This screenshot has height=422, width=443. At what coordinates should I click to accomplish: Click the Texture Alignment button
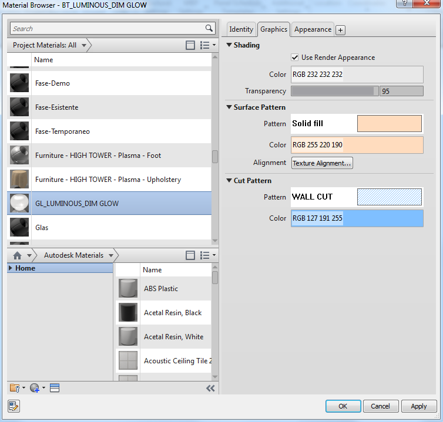point(322,163)
